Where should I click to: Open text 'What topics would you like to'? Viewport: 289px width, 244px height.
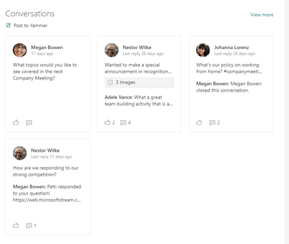(45, 65)
